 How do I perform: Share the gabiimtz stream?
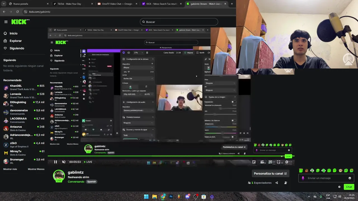[x=277, y=183]
